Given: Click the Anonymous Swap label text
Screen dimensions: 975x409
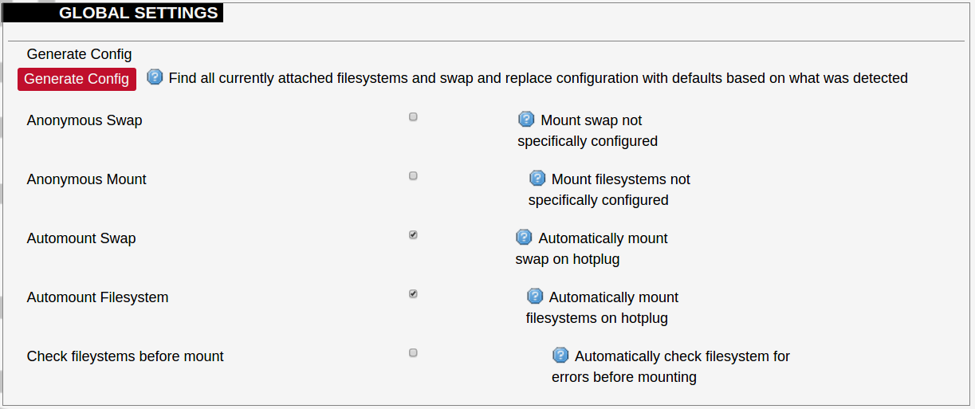Looking at the screenshot, I should pyautogui.click(x=85, y=120).
